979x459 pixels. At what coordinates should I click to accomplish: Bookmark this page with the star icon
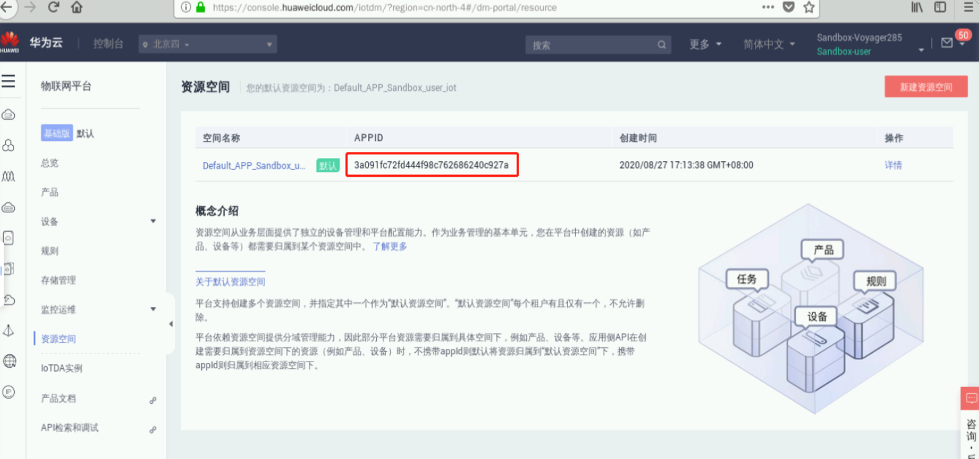click(x=809, y=7)
